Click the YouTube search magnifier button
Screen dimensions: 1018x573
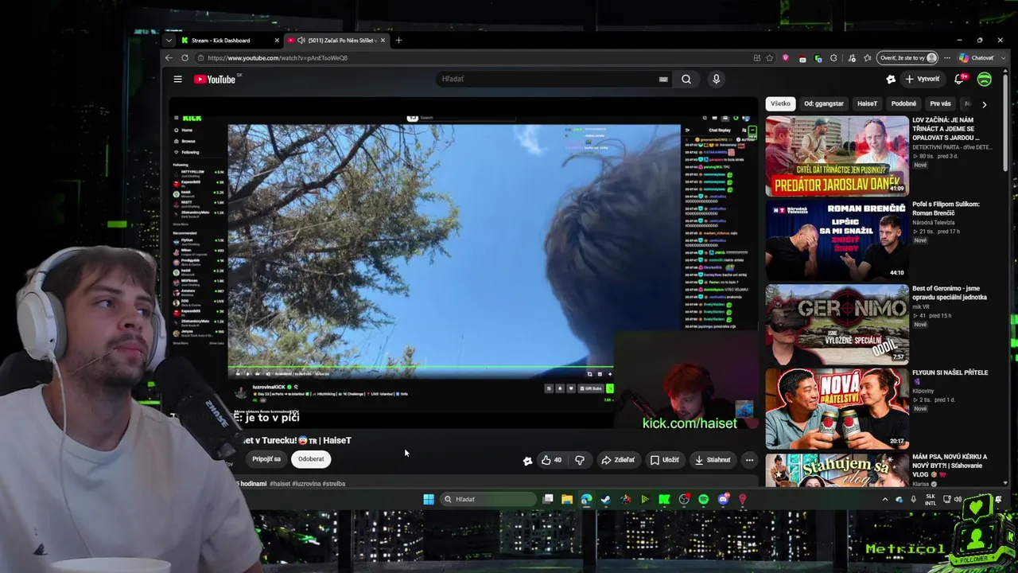[686, 79]
